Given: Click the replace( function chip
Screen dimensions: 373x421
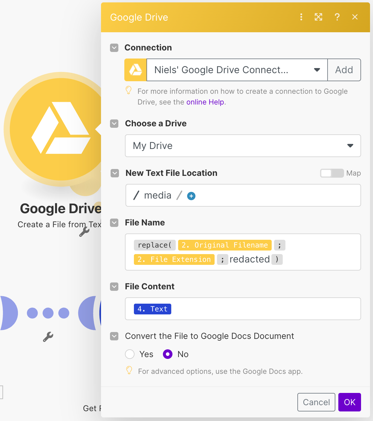Looking at the screenshot, I should (155, 245).
